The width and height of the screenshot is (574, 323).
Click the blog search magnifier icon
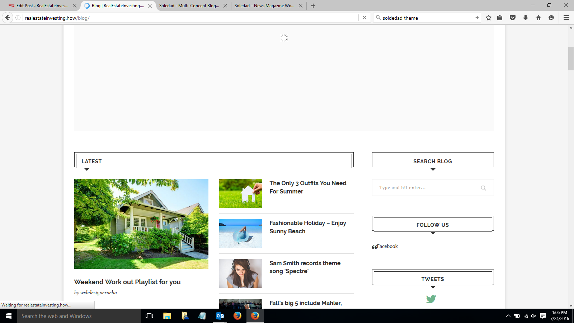click(x=483, y=188)
